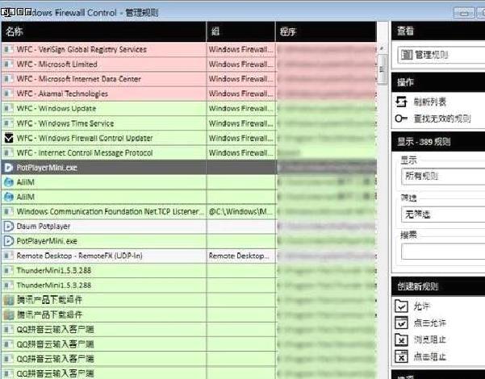
Task: Click the 管理规则 view button
Action: tap(441, 55)
